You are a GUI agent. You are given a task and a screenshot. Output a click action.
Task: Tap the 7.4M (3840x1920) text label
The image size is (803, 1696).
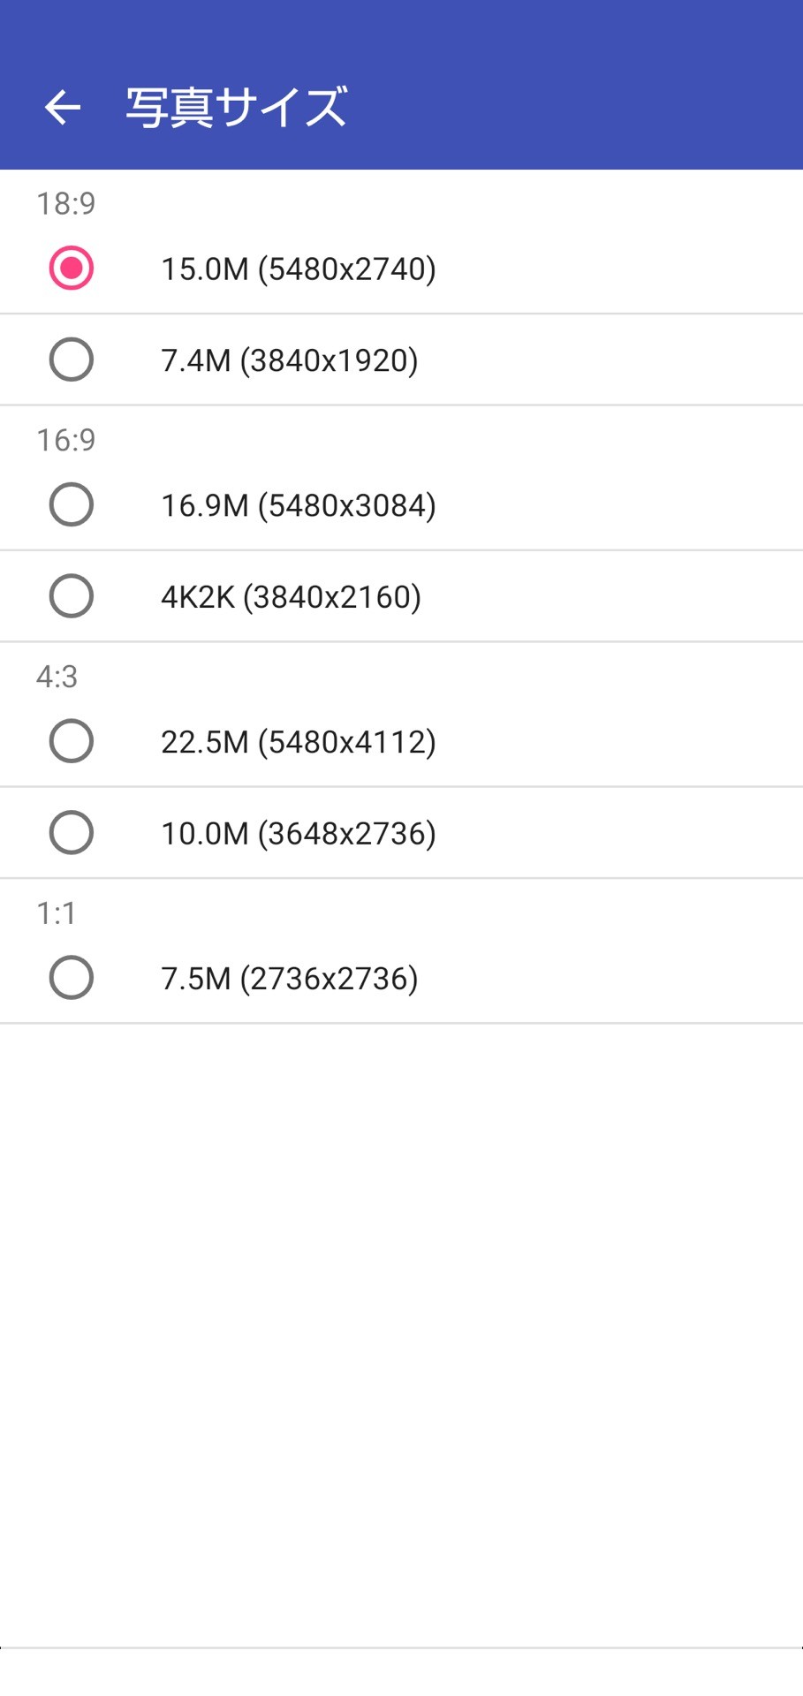tap(289, 360)
